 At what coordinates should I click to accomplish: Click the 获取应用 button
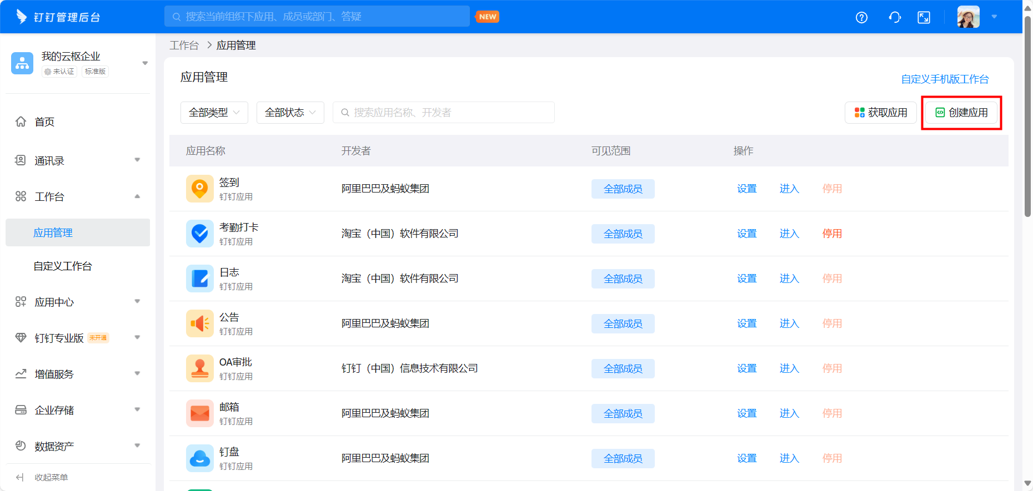[x=881, y=113]
